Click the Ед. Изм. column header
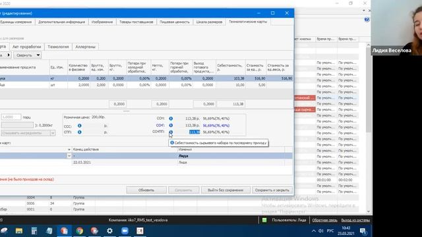 coord(58,67)
